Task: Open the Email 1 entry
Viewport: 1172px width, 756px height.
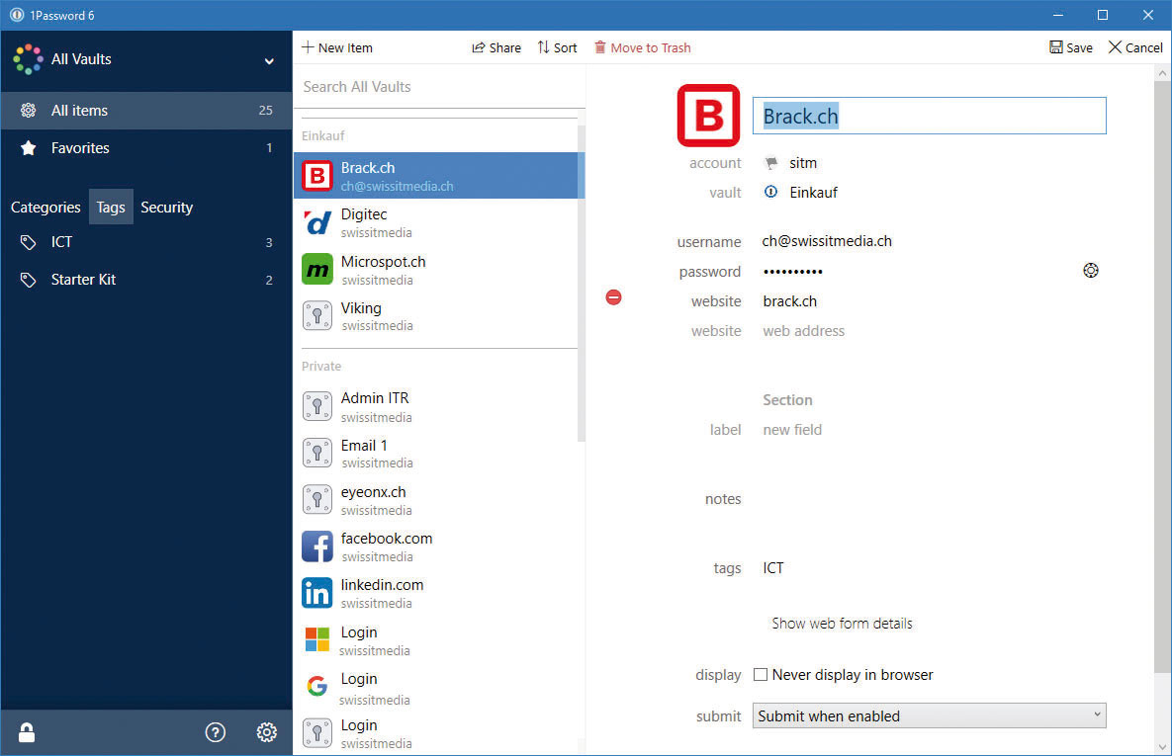Action: click(x=436, y=454)
